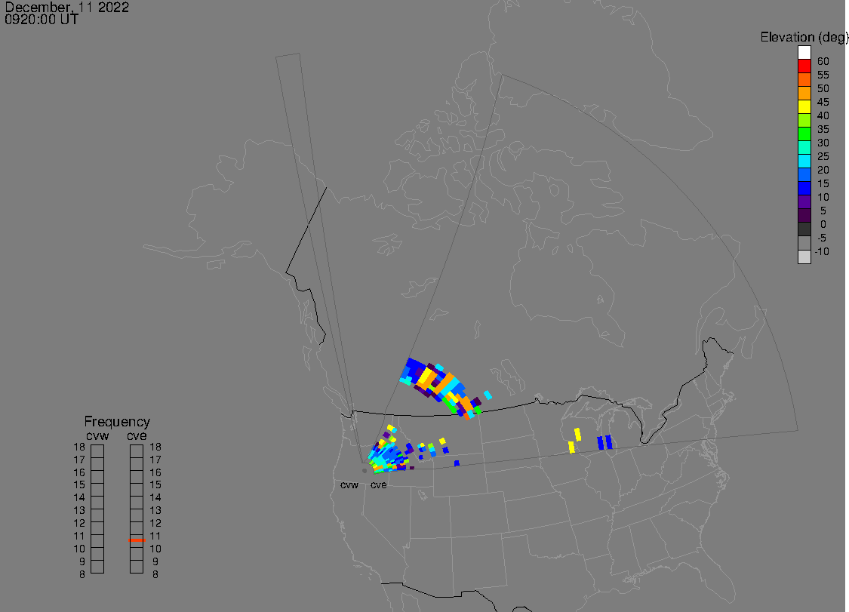Click the 'Elevation (deg)' legend title
This screenshot has height=612, width=849.
click(804, 37)
